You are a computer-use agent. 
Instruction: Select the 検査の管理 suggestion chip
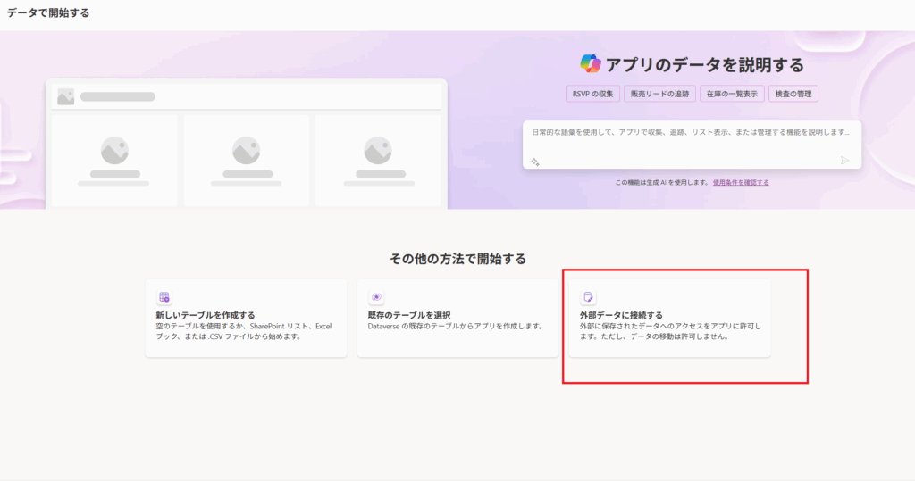[x=793, y=94]
